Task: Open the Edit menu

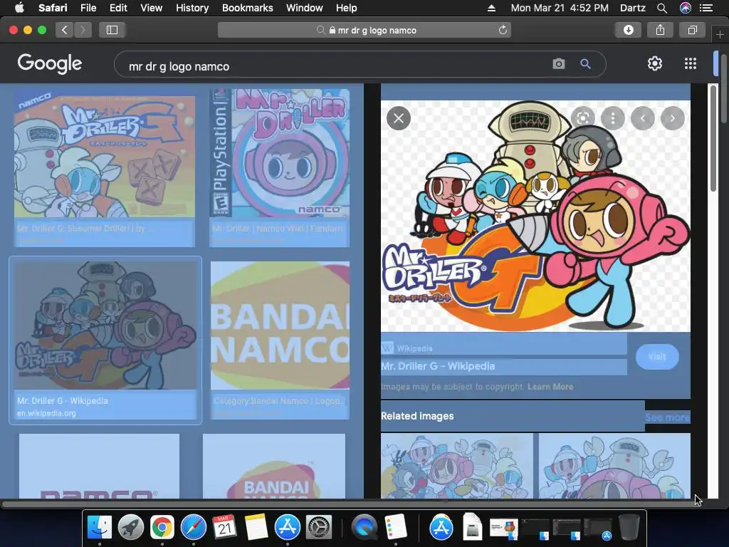Action: [118, 8]
